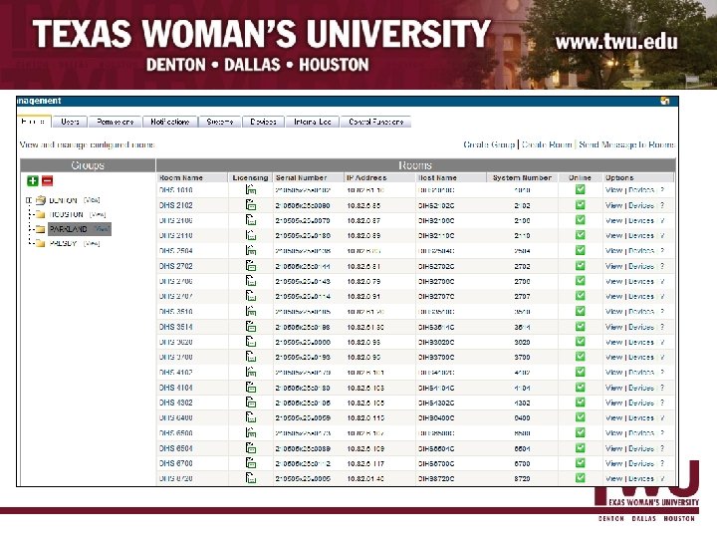Open the Internal Log tab
This screenshot has width=717, height=538.
coord(313,122)
